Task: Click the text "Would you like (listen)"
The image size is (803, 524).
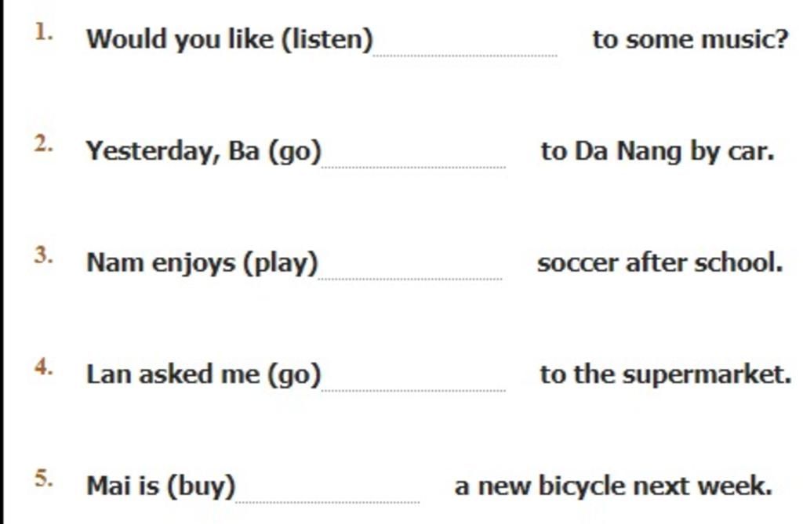Action: (230, 38)
